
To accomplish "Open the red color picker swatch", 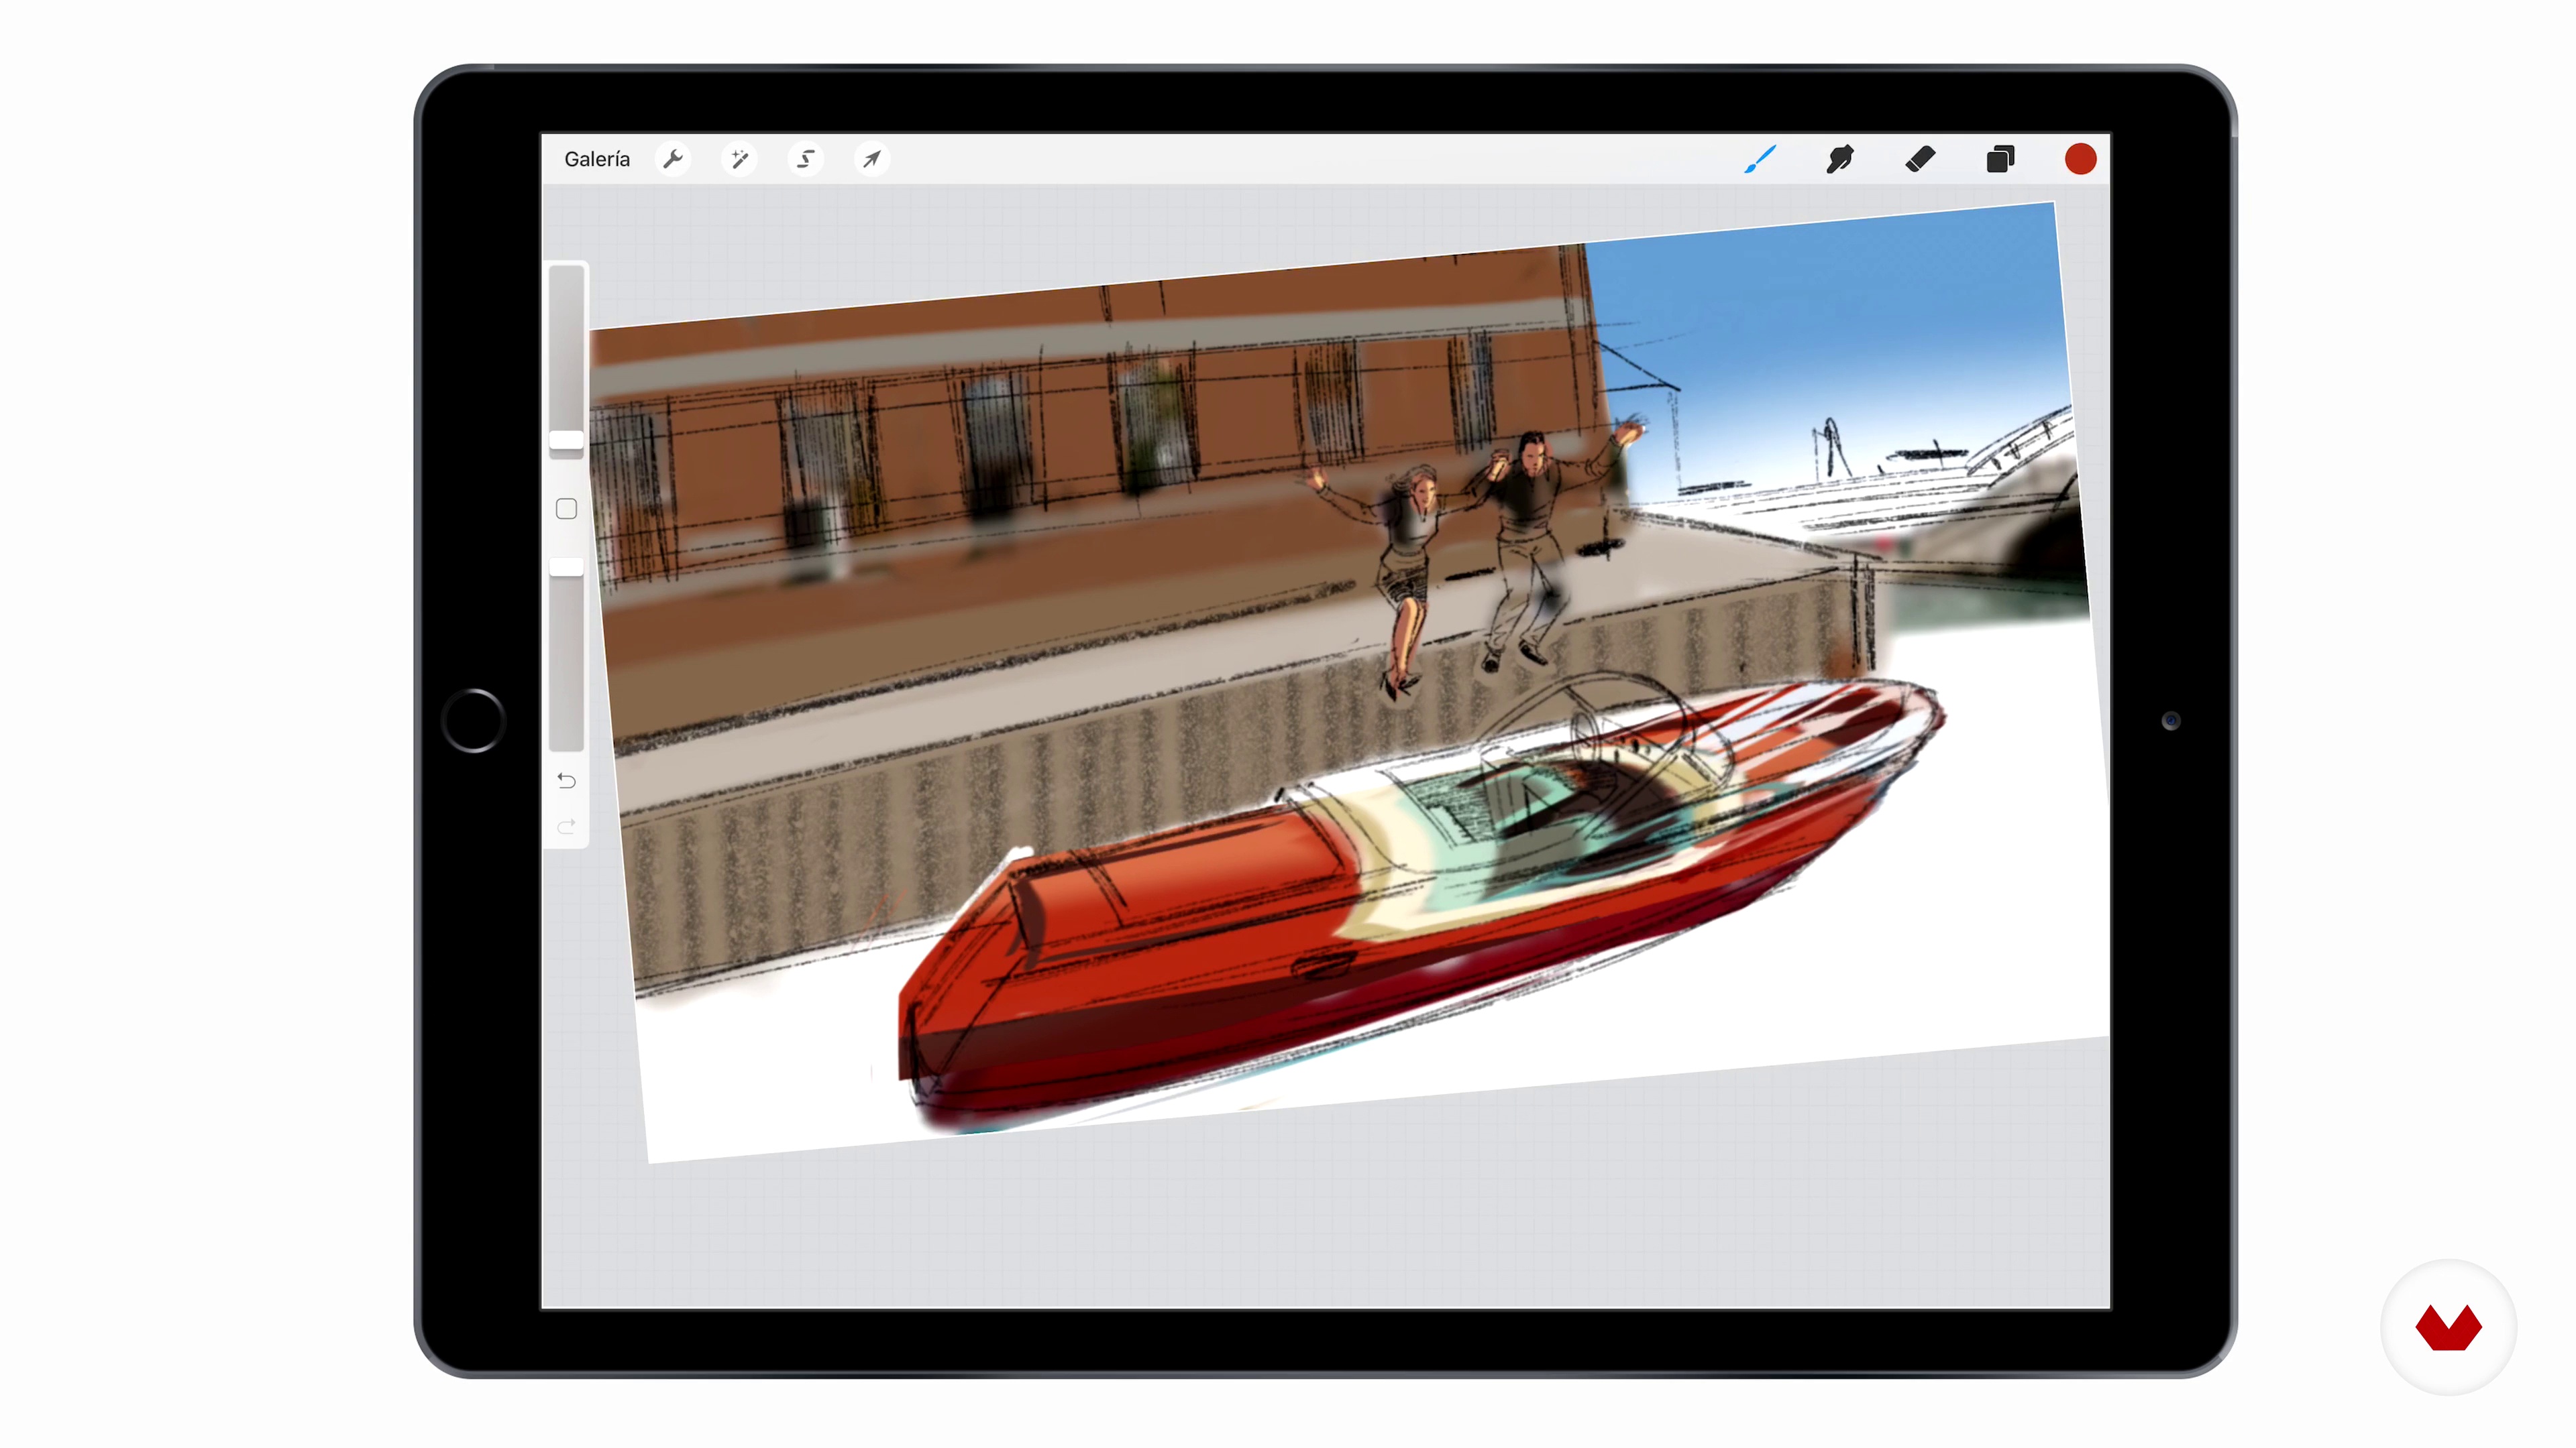I will pyautogui.click(x=2080, y=159).
